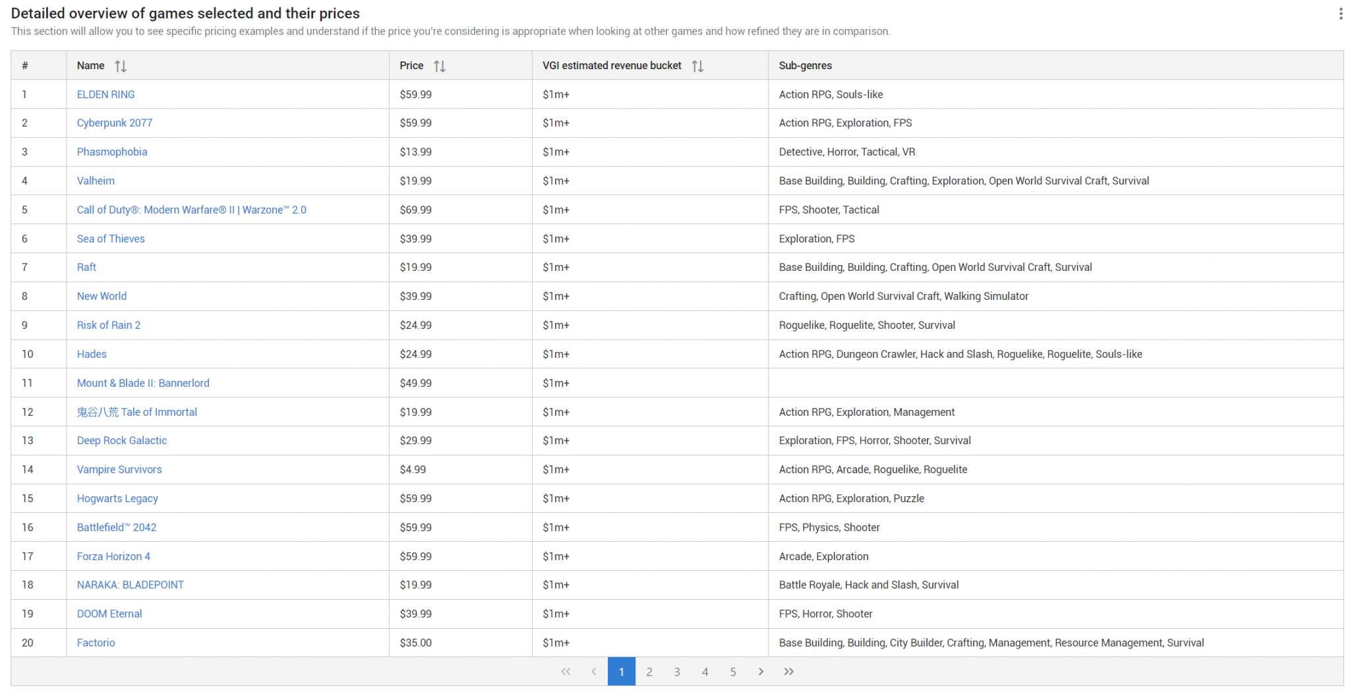1350x692 pixels.
Task: Open the Deep Rock Galactic link
Action: (122, 441)
